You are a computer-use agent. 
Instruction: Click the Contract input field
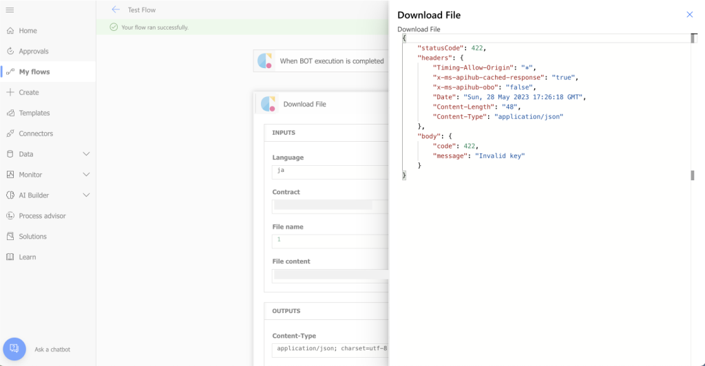330,206
